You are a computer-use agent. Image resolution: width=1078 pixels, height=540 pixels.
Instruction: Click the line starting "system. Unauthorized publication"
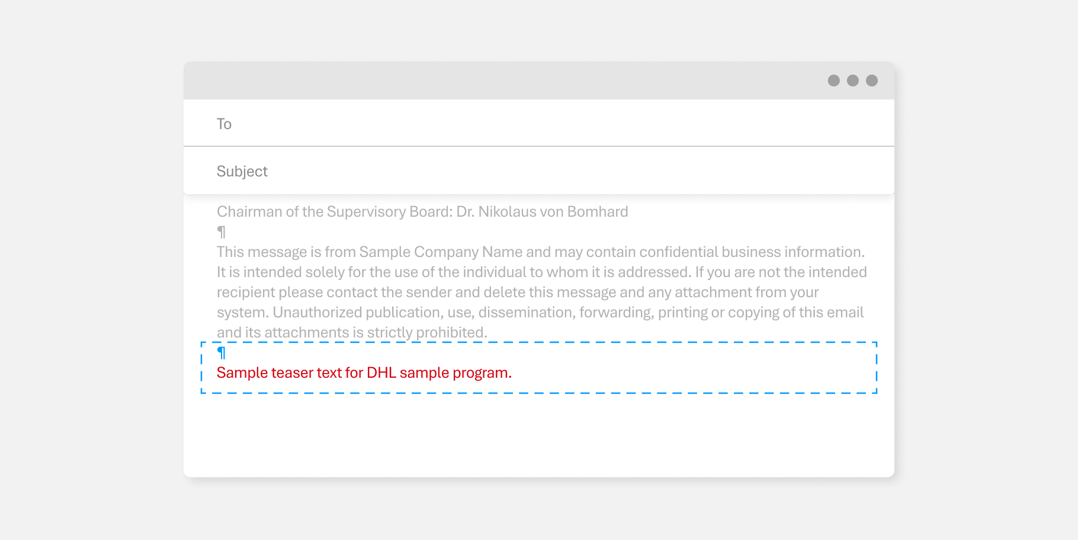540,313
